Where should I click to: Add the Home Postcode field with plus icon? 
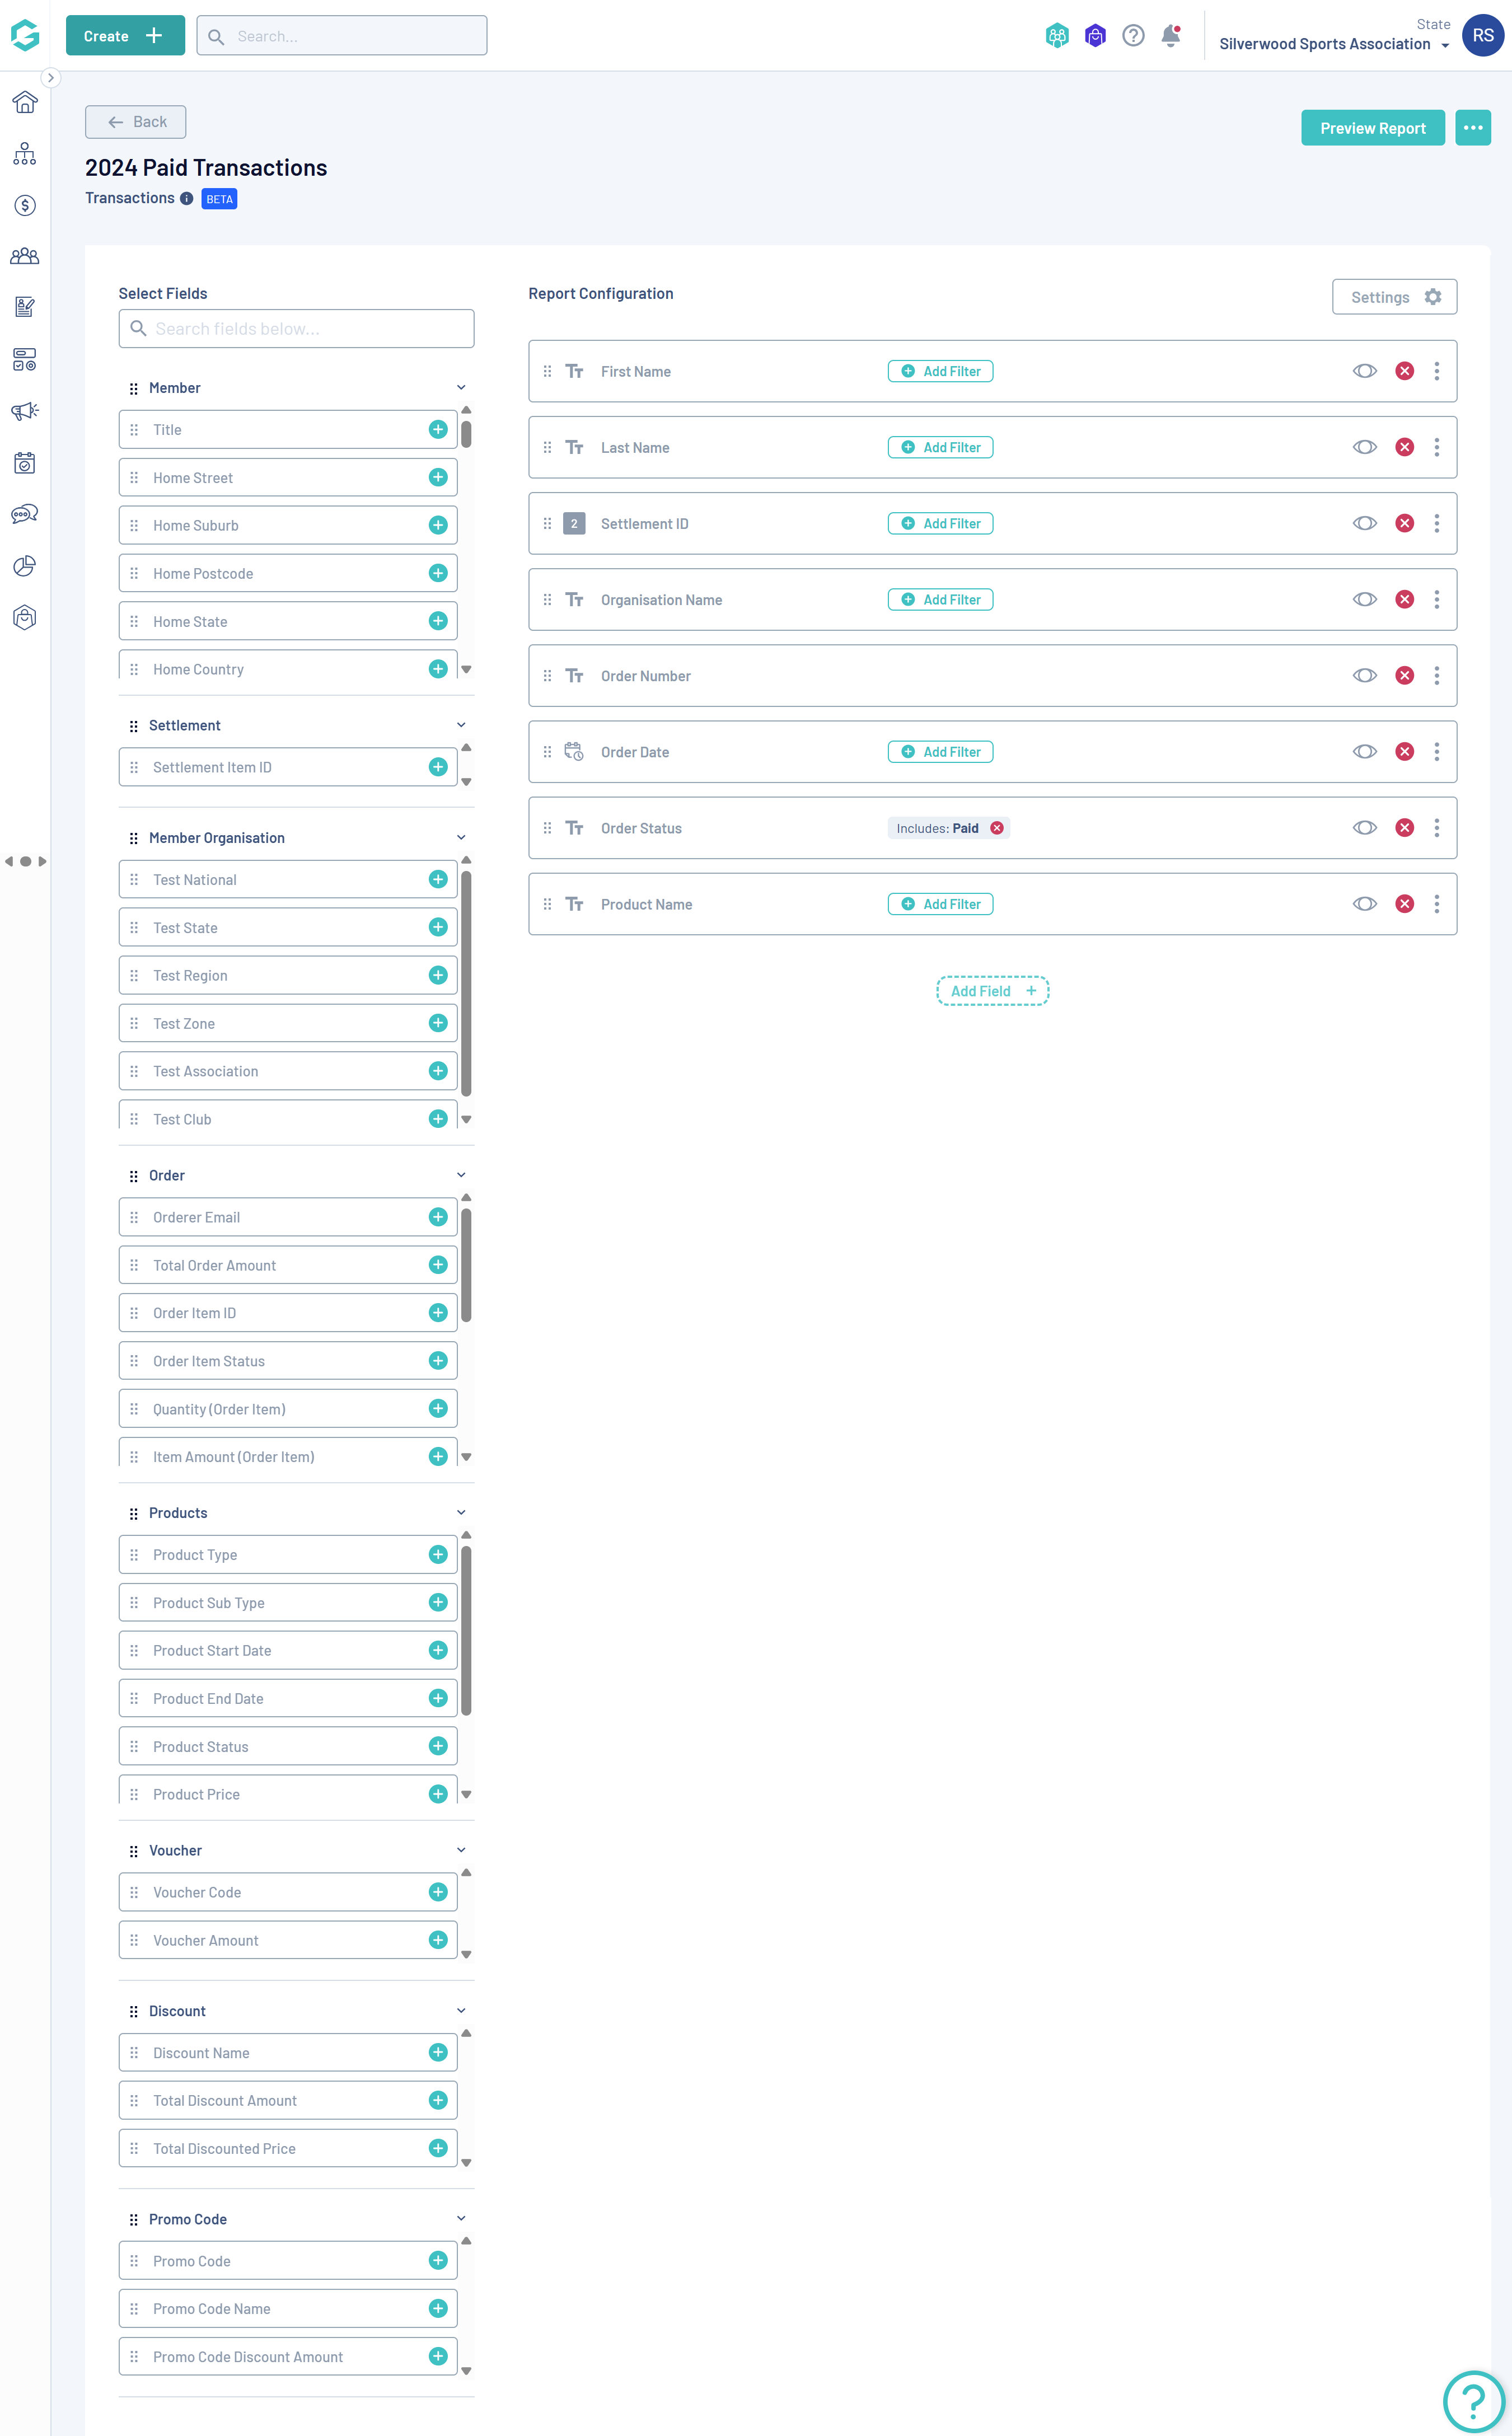click(x=438, y=573)
